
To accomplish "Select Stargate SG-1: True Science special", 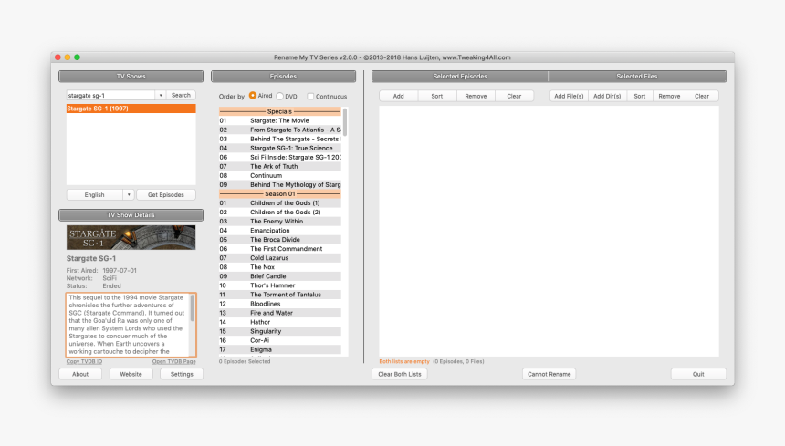I will (280, 148).
